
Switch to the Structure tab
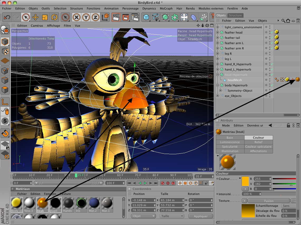pos(235,15)
